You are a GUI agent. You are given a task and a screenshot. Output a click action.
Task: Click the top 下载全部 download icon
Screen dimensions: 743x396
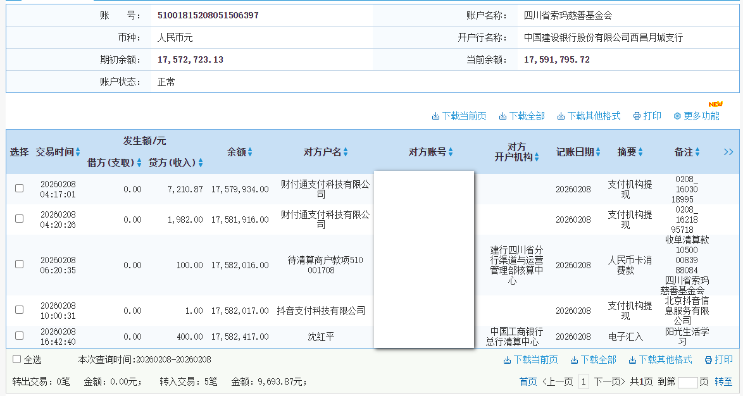(503, 116)
